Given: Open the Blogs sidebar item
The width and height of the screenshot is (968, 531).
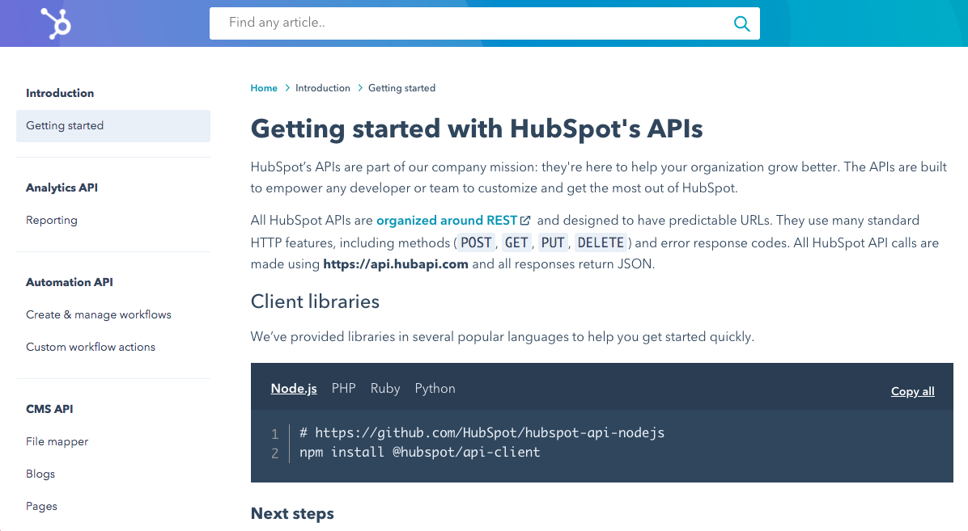Looking at the screenshot, I should tap(40, 474).
